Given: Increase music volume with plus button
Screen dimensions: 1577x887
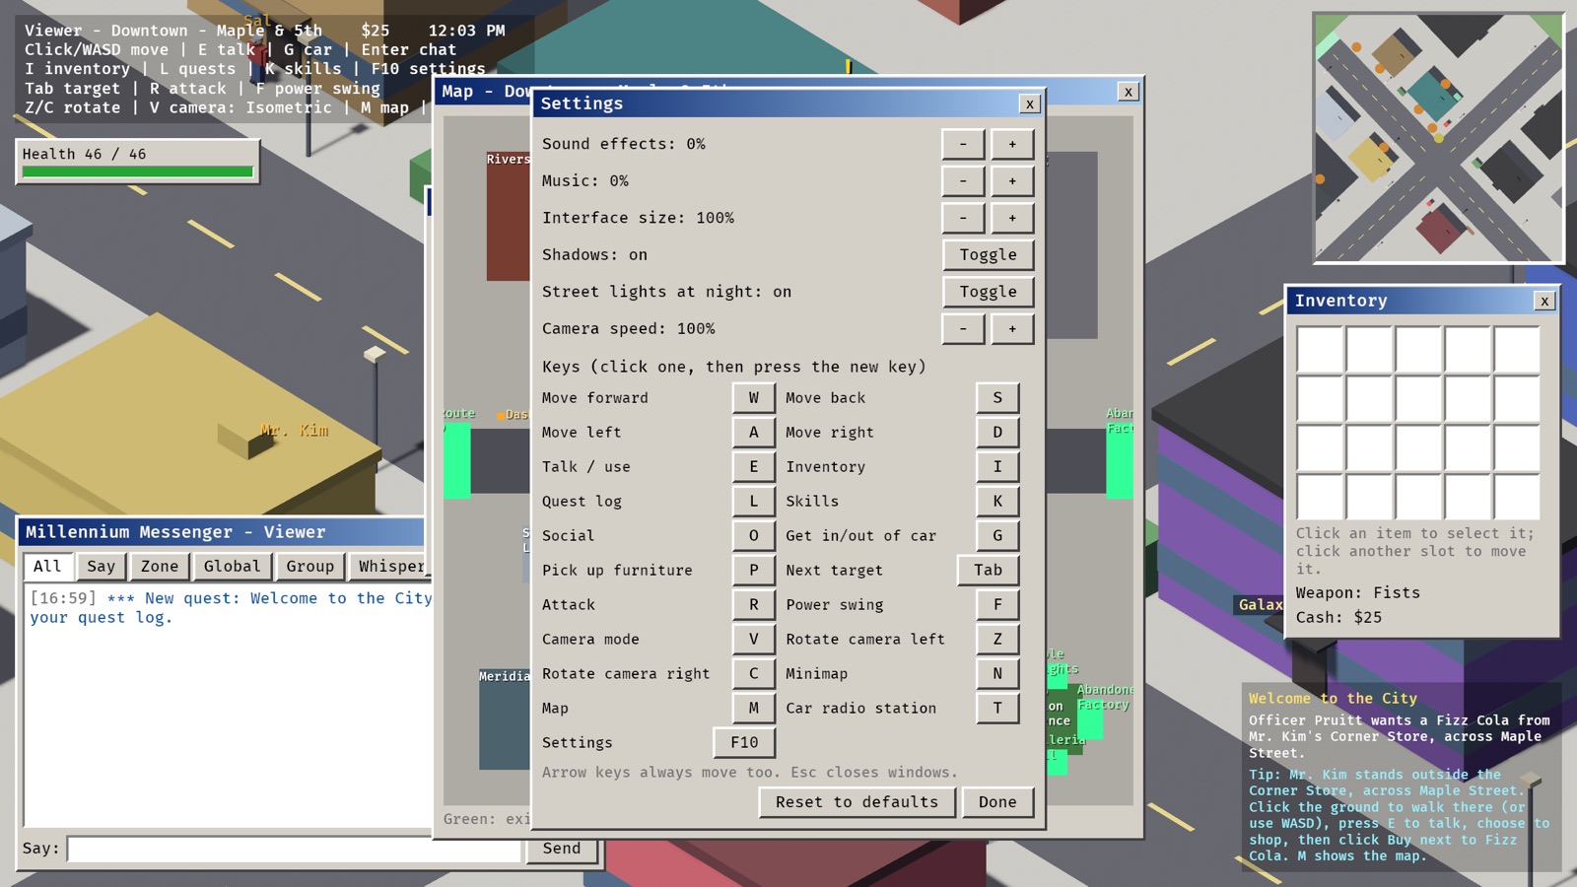Looking at the screenshot, I should click(x=1012, y=181).
